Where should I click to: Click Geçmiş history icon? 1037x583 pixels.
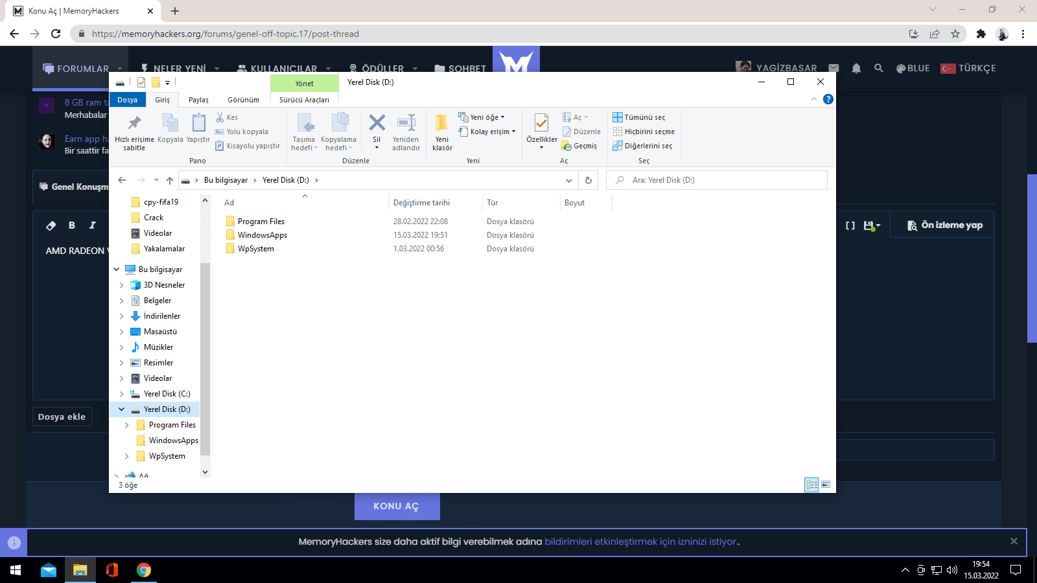(579, 146)
